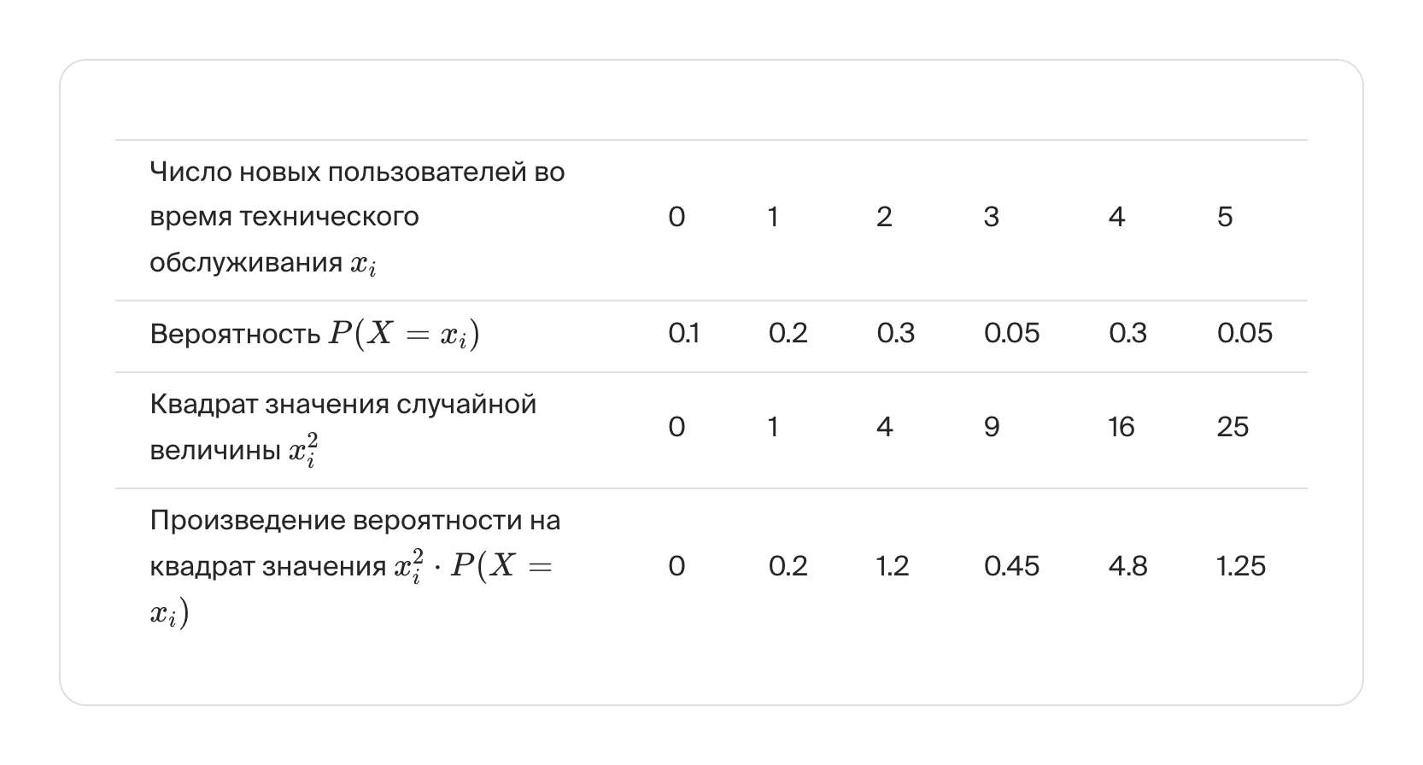The width and height of the screenshot is (1423, 765).
Task: Select value 4 in the squared values row
Action: (884, 427)
